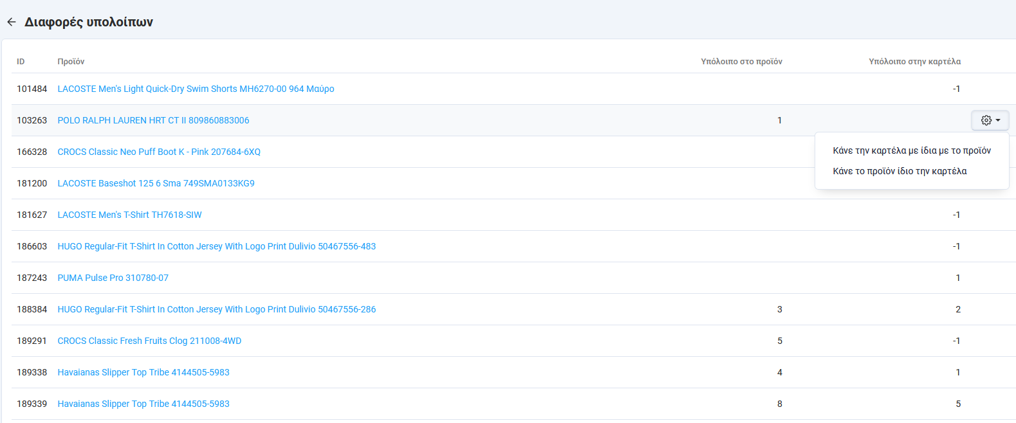Click card balance -1 in row 181627
The image size is (1016, 423).
956,215
